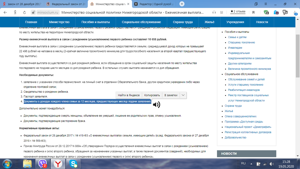Click the НОВОСТИ section header
Screen dimensions: 300x169
pyautogui.click(x=246, y=154)
